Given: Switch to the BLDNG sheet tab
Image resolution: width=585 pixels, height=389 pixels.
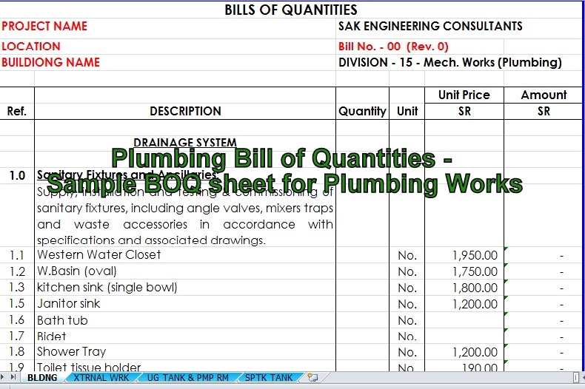Looking at the screenshot, I should (x=42, y=377).
